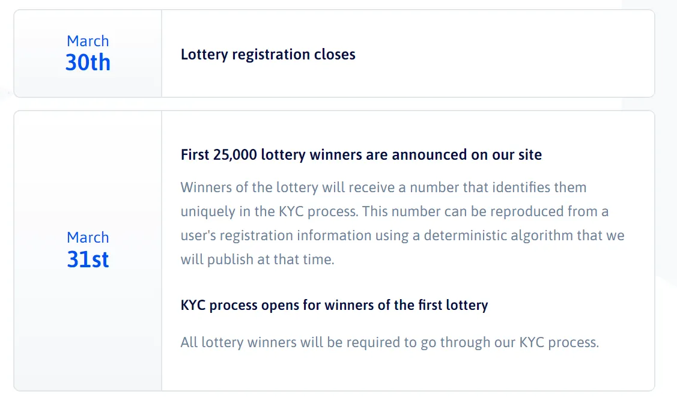Click the Lottery registration closes heading
The height and width of the screenshot is (400, 677).
pos(268,55)
